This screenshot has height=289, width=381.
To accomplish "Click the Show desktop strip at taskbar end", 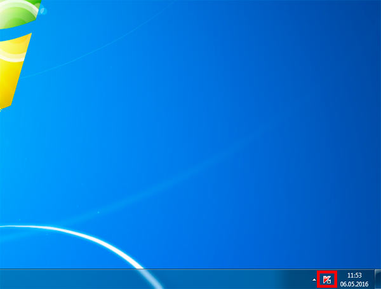I will (x=378, y=279).
